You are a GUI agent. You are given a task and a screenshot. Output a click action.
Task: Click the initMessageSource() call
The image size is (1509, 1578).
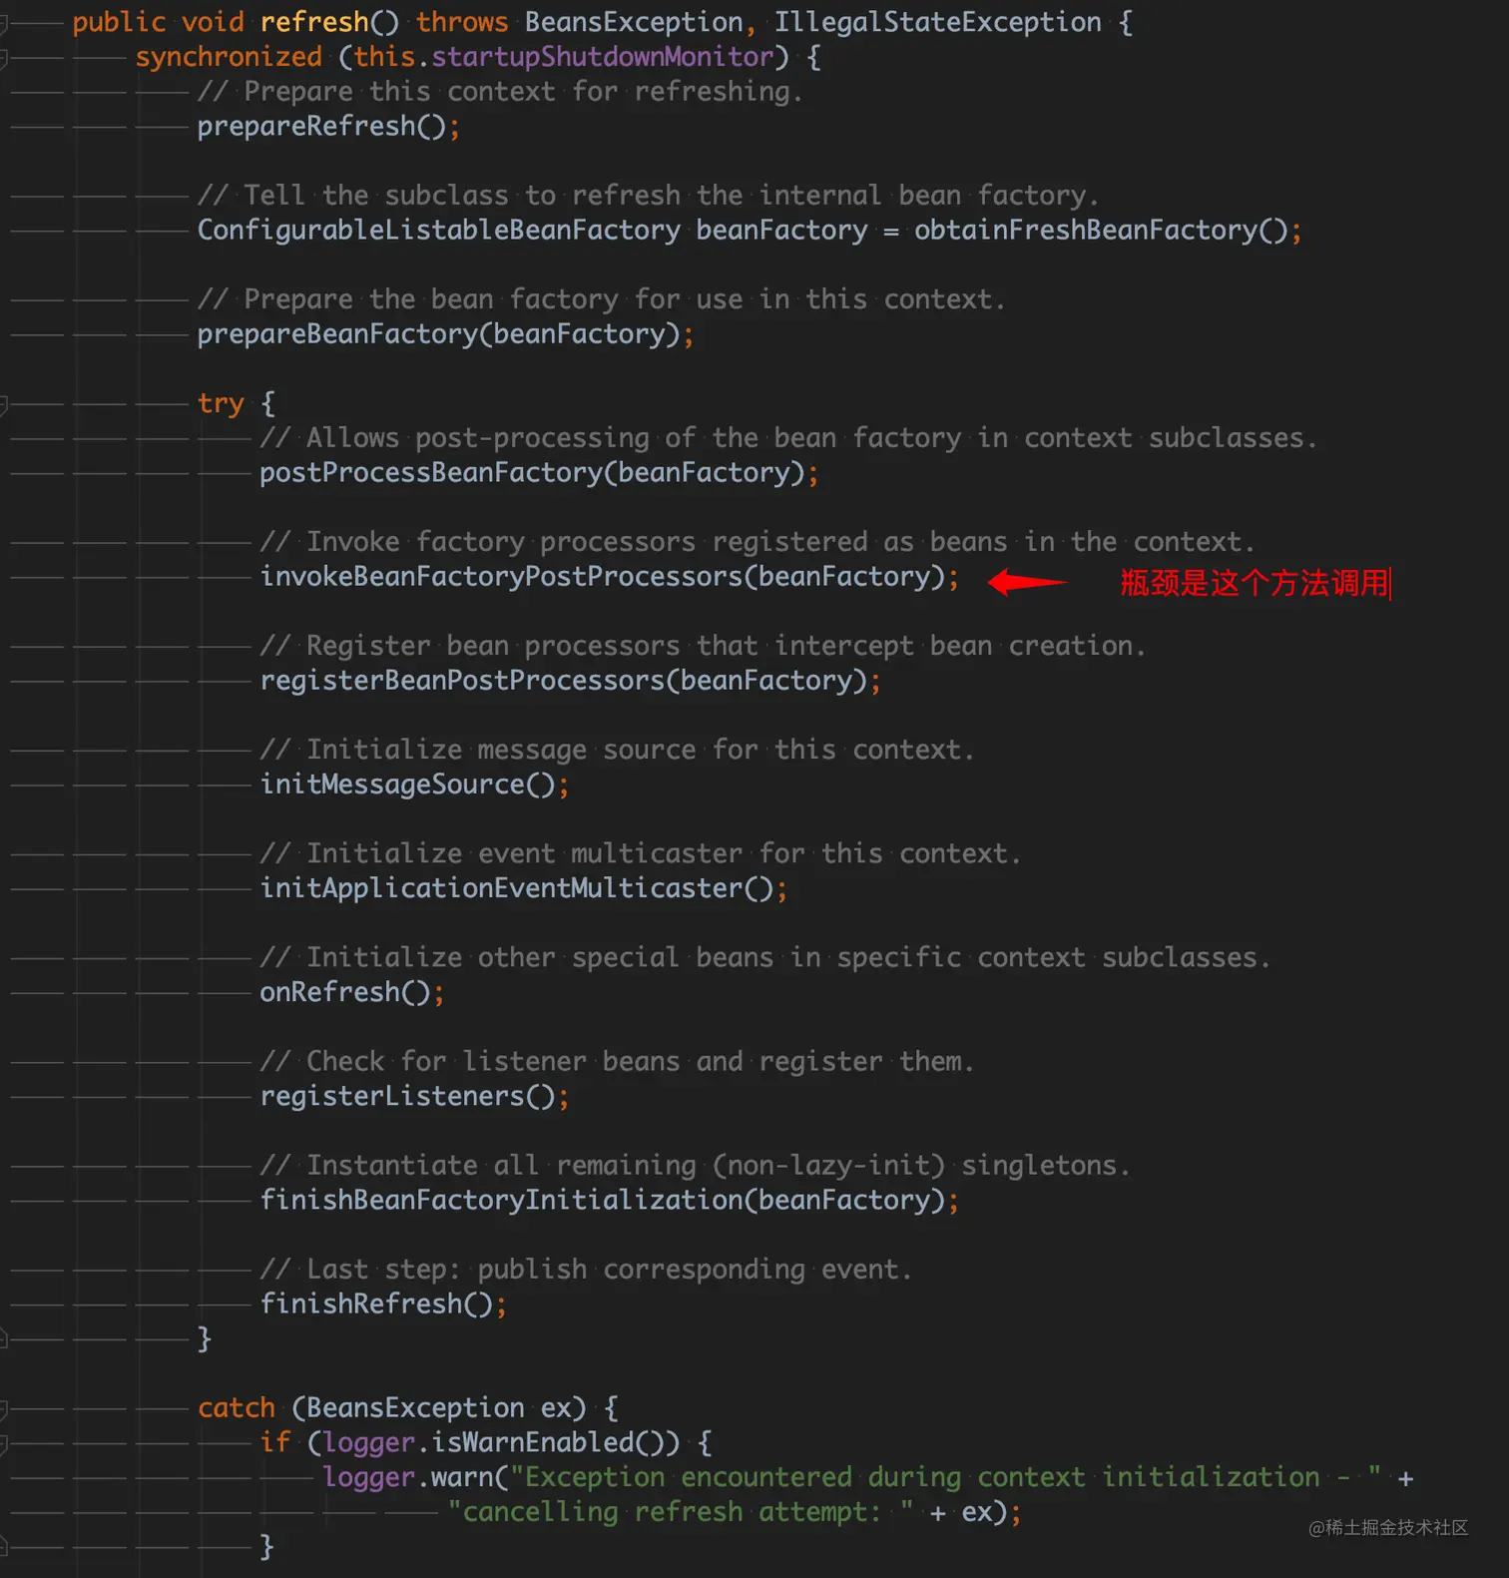(x=414, y=785)
